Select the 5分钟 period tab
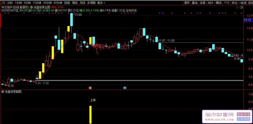This screenshot has width=253, height=124. pyautogui.click(x=27, y=3)
